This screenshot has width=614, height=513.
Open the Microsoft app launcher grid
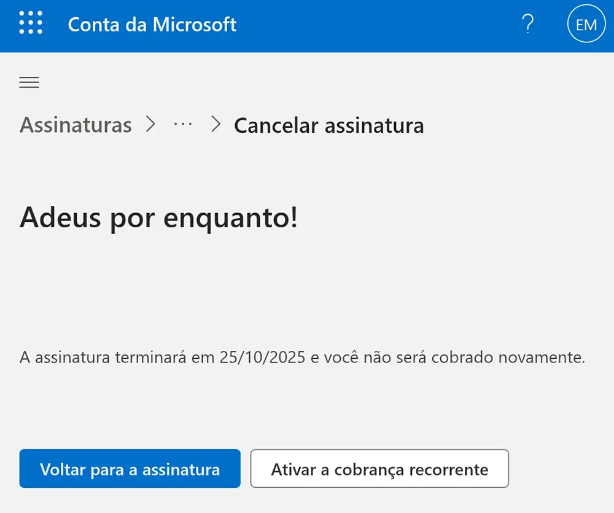pyautogui.click(x=31, y=24)
